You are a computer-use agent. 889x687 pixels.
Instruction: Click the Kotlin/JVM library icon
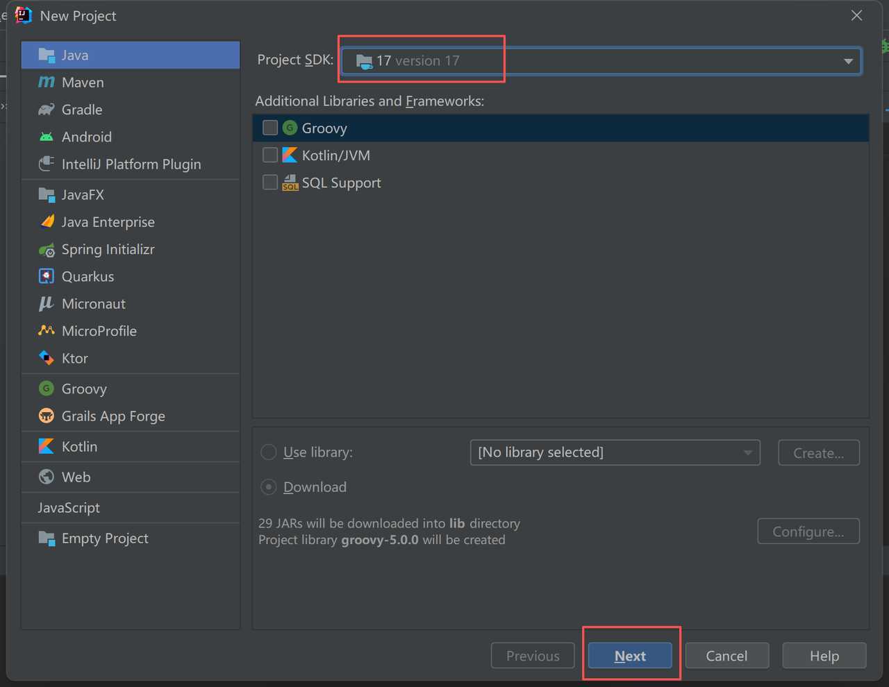point(290,155)
